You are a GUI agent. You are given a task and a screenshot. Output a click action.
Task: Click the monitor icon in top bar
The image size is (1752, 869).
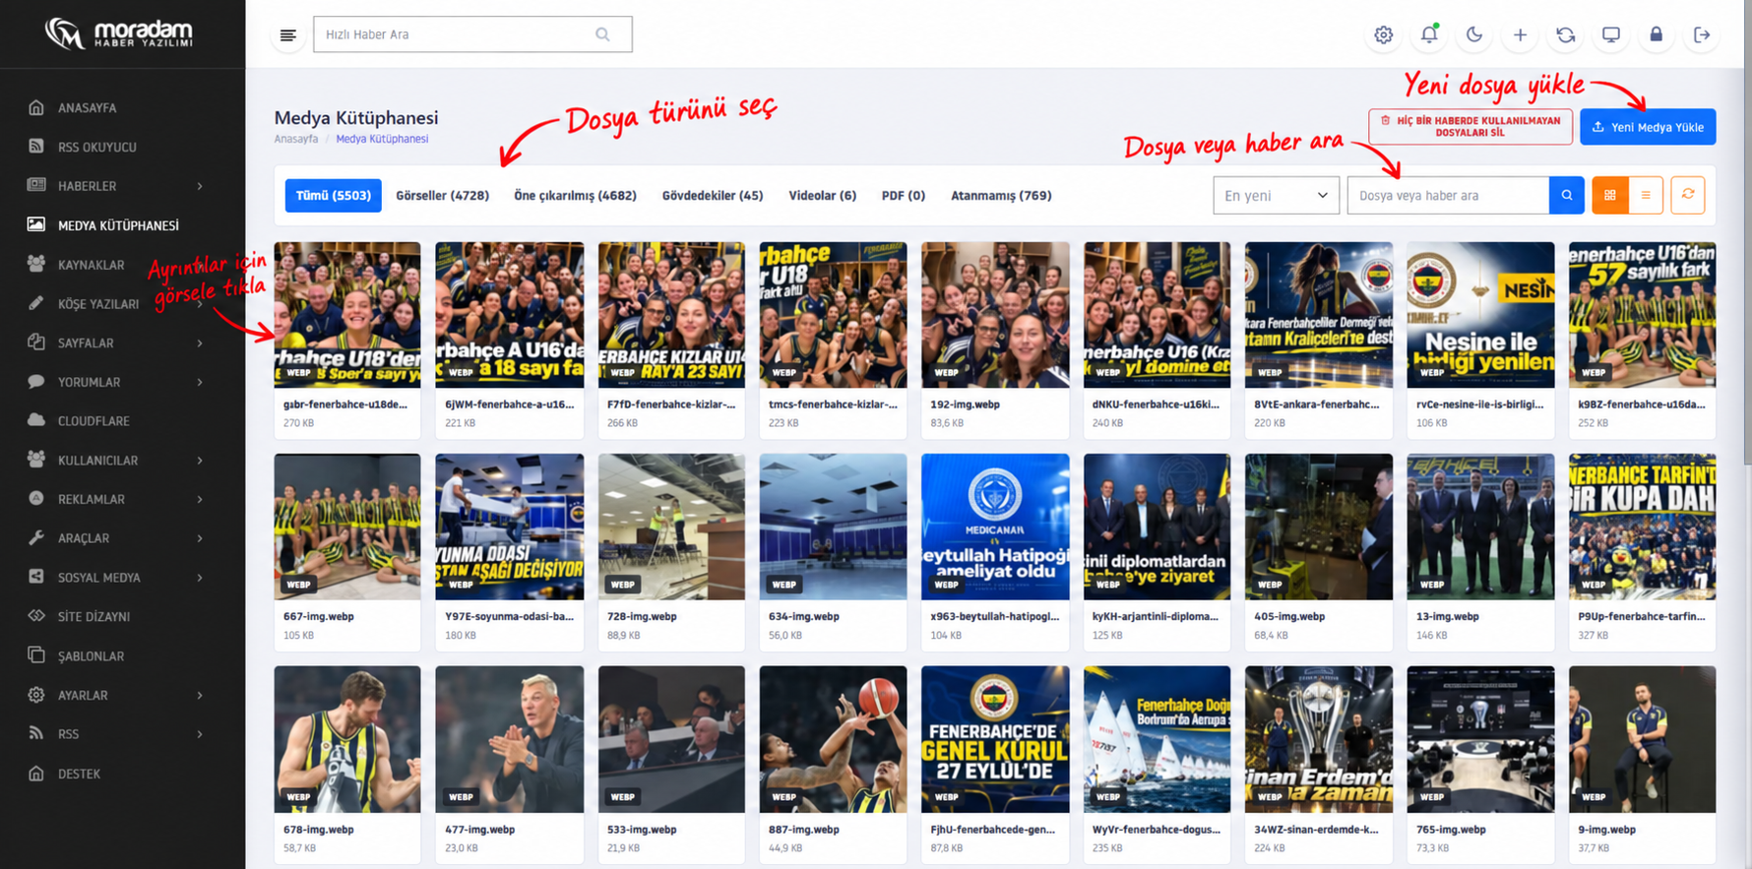pyautogui.click(x=1610, y=35)
